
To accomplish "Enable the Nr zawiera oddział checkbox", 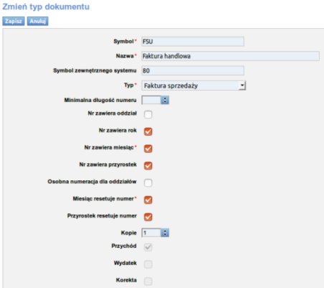I will tap(148, 114).
